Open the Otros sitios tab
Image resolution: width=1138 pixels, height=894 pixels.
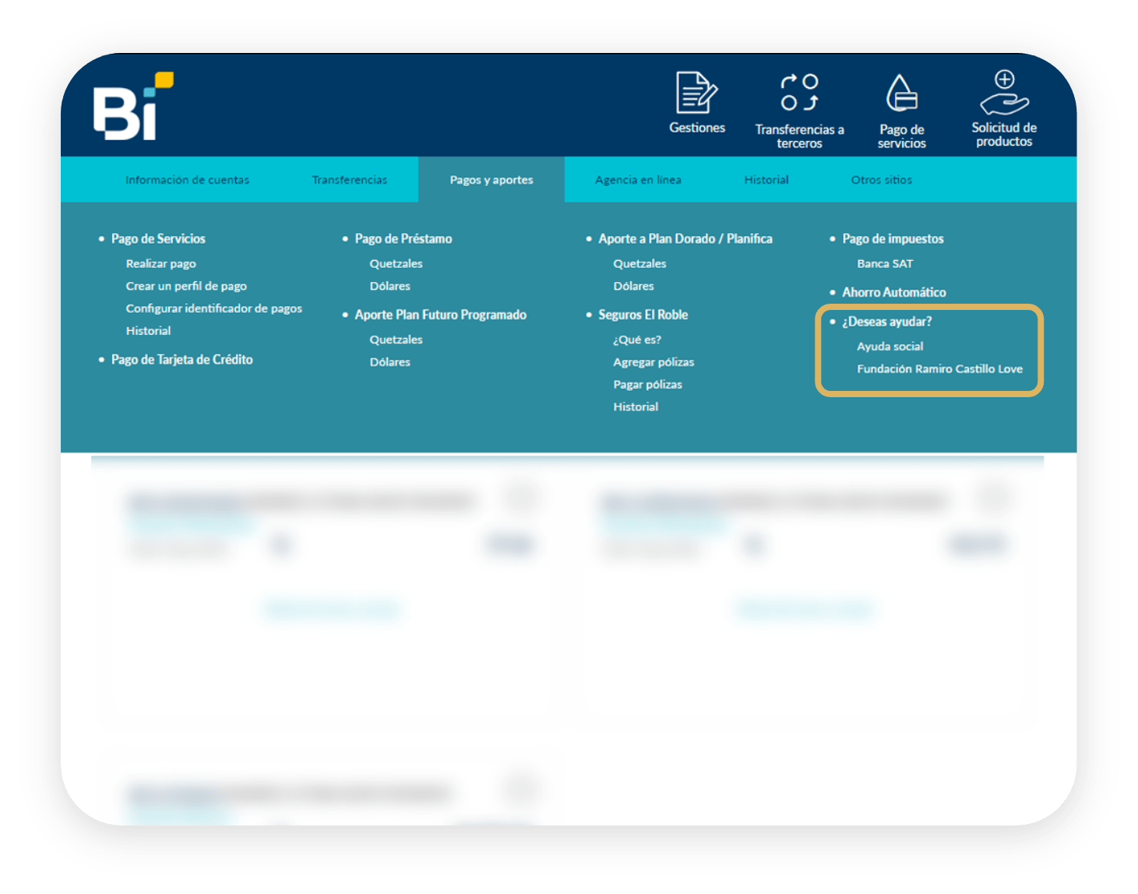(x=881, y=180)
